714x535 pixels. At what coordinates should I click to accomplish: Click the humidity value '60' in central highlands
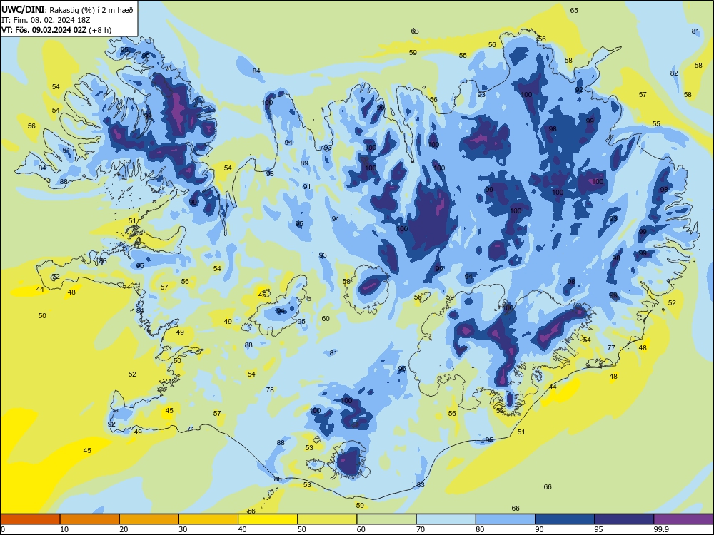pos(326,318)
